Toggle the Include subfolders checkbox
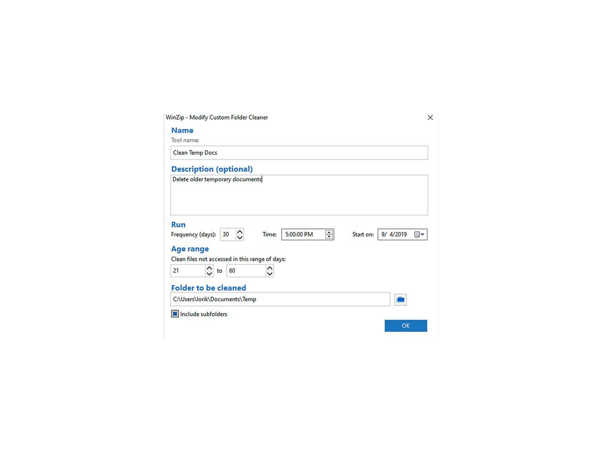The image size is (602, 451). [x=174, y=313]
